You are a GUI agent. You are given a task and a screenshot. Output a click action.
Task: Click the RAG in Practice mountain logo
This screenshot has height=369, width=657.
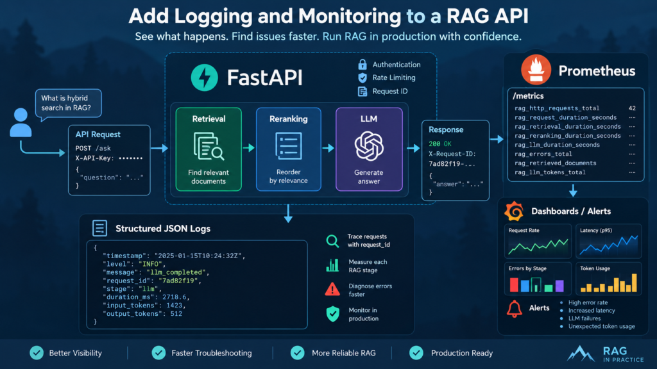coord(580,354)
